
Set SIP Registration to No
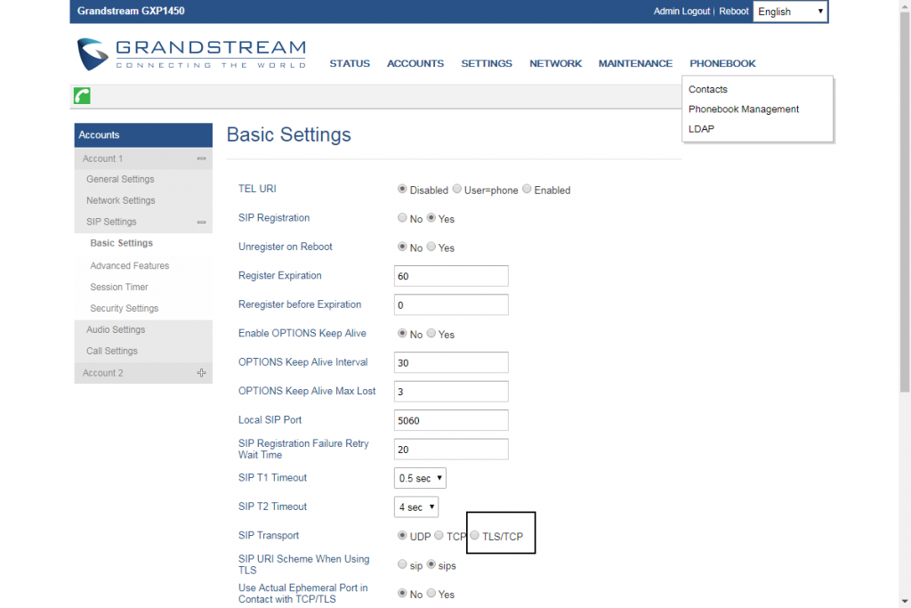(402, 218)
